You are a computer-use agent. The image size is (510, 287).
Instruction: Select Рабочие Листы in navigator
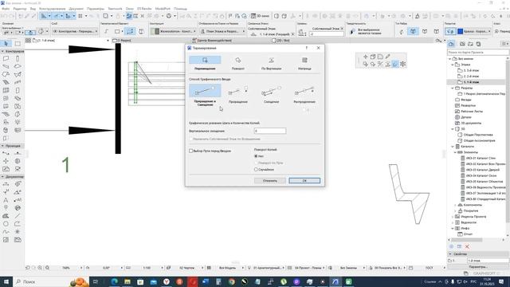pos(472,112)
